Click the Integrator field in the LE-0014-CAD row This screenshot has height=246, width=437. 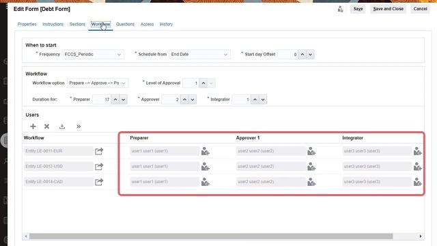click(377, 182)
